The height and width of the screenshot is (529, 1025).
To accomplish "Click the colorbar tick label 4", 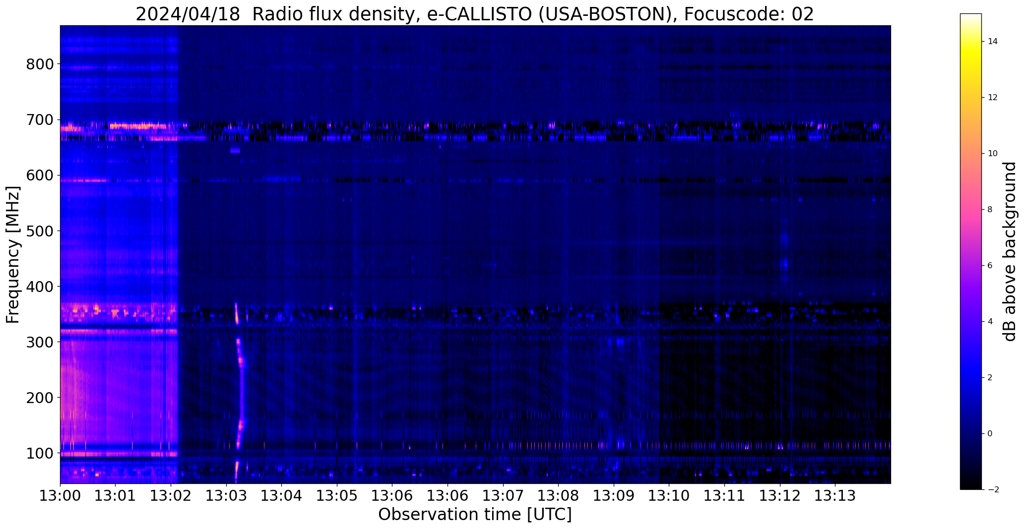I will (990, 322).
